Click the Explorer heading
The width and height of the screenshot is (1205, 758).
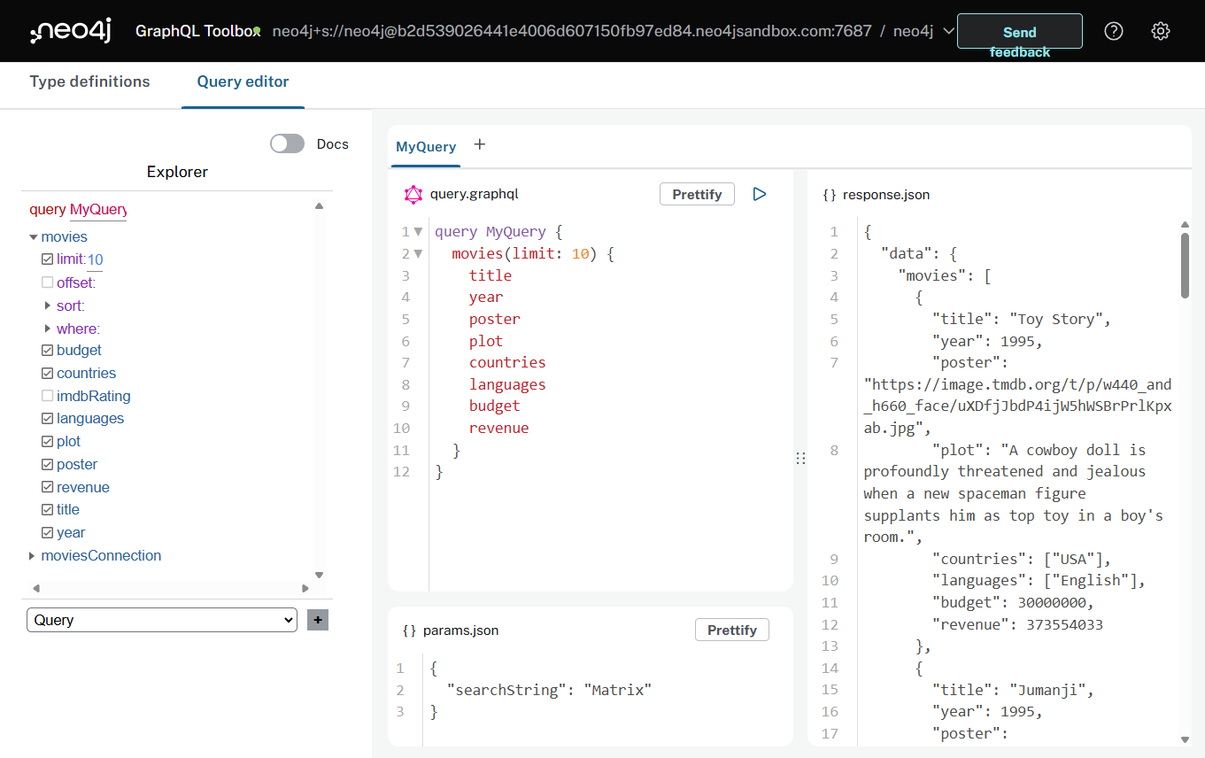point(177,172)
